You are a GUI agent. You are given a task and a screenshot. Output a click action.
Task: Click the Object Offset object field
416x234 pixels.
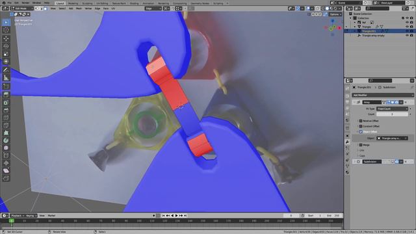click(392, 138)
